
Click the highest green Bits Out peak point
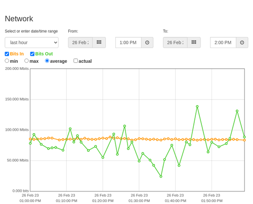coord(197,106)
